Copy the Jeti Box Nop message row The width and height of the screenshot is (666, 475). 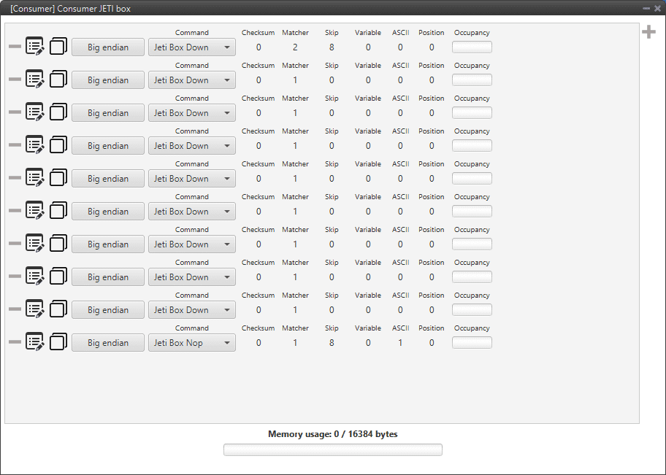coord(58,342)
